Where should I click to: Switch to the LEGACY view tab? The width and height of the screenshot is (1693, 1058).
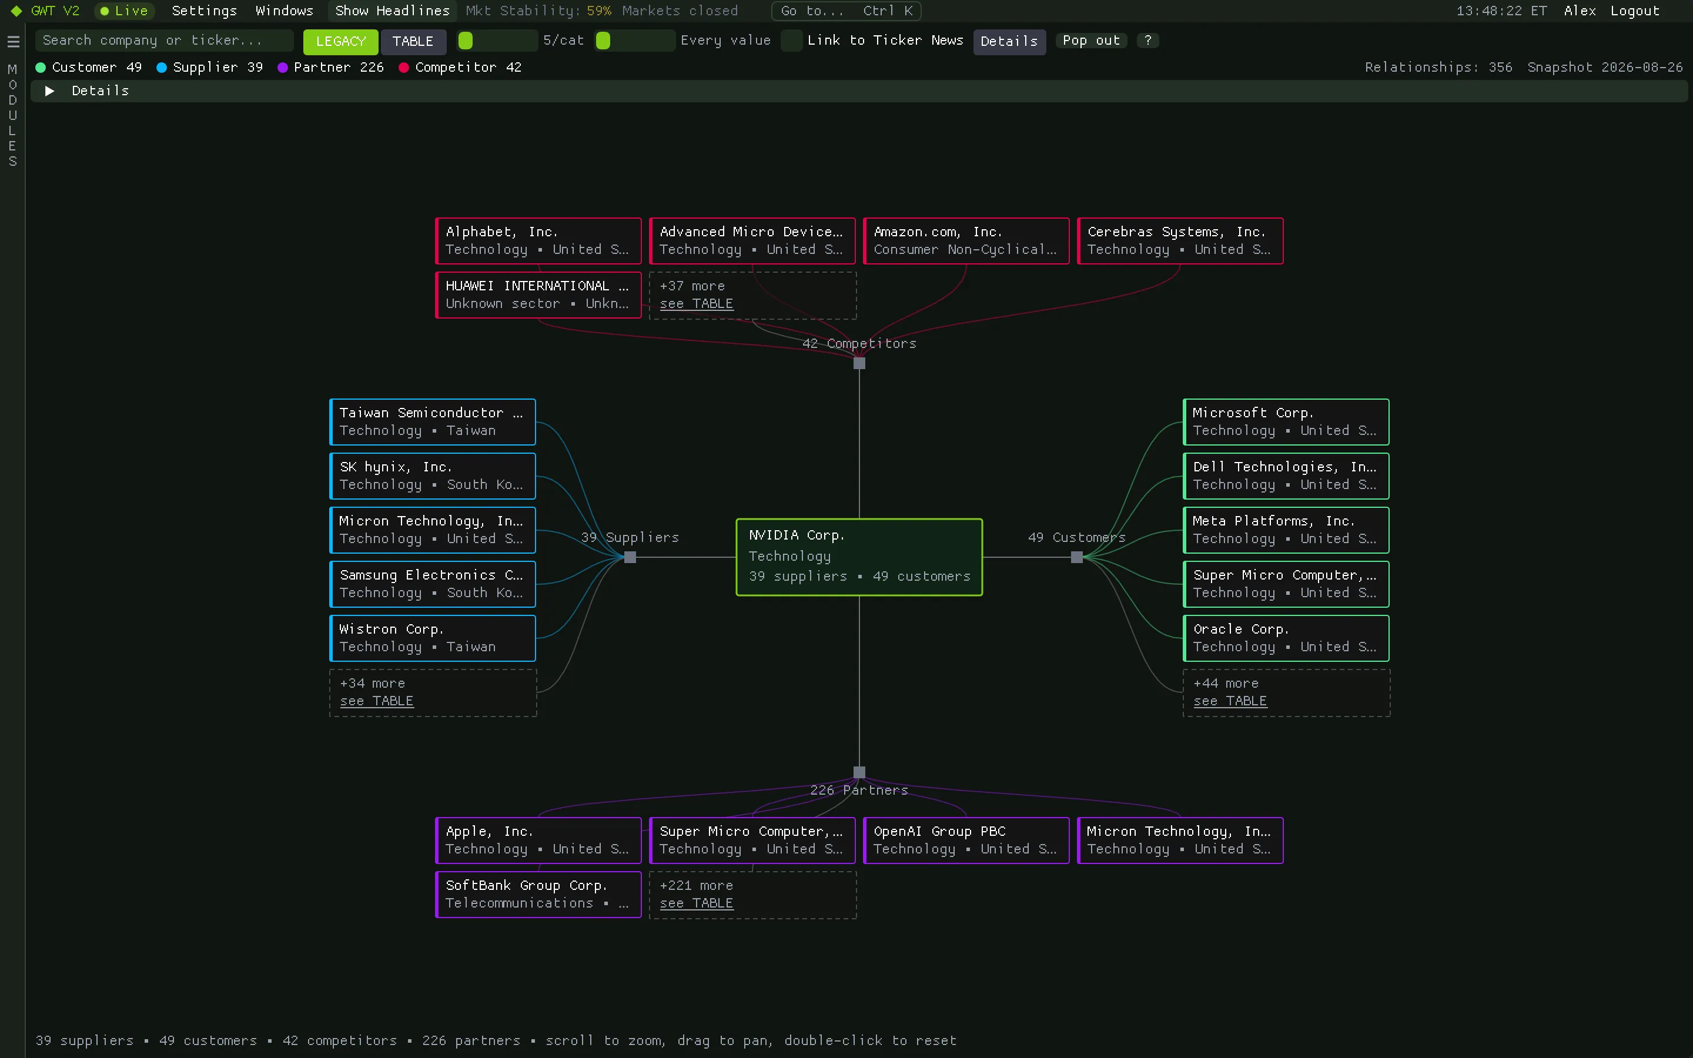point(341,41)
